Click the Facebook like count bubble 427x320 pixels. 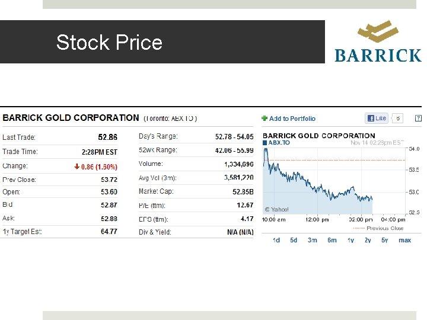[398, 118]
